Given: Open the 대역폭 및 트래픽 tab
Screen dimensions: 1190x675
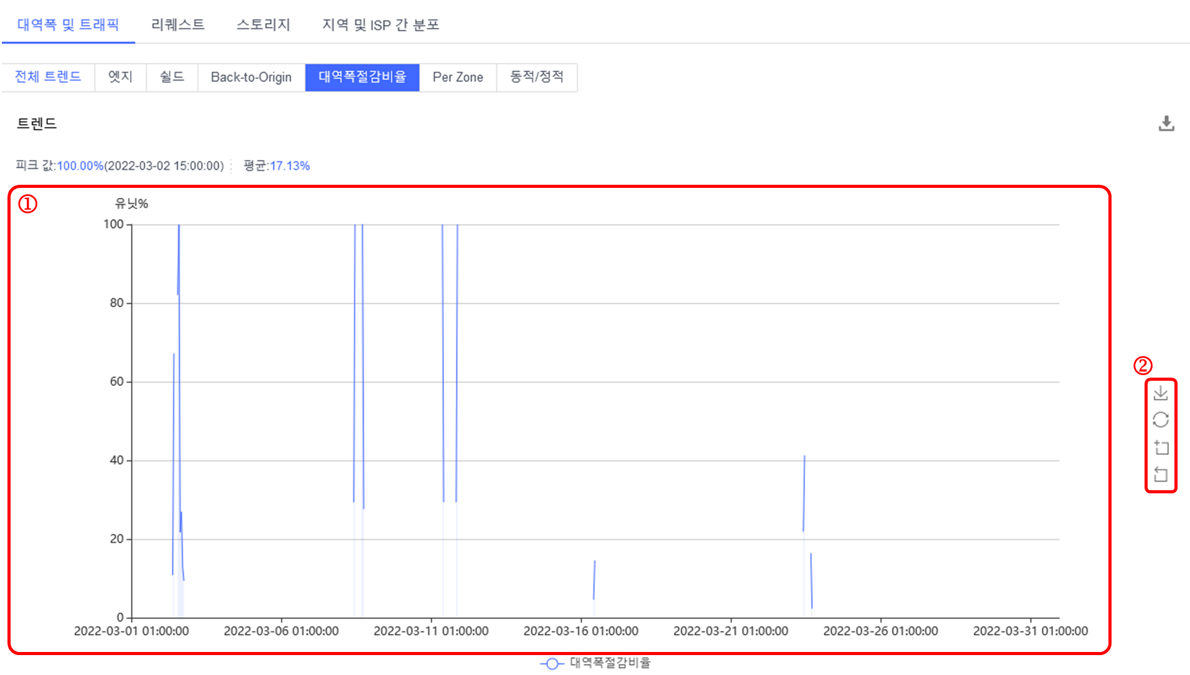Looking at the screenshot, I should (68, 25).
